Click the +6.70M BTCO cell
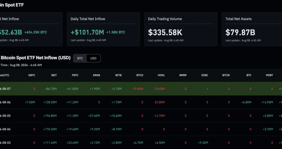This screenshot has width=282, height=149. (138, 143)
